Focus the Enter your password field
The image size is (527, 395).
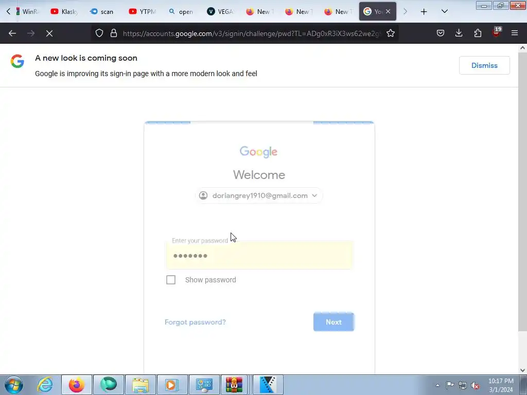coord(259,255)
